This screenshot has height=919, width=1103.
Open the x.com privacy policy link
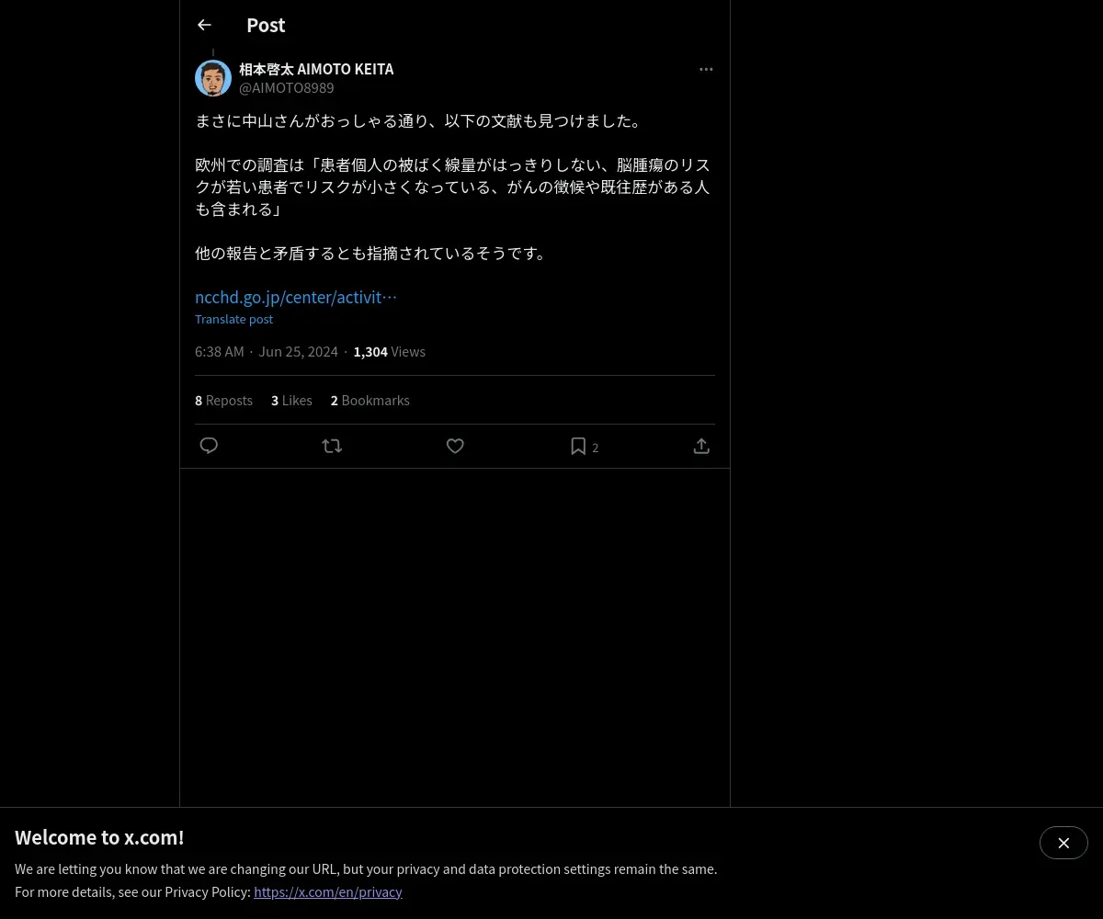(x=328, y=891)
